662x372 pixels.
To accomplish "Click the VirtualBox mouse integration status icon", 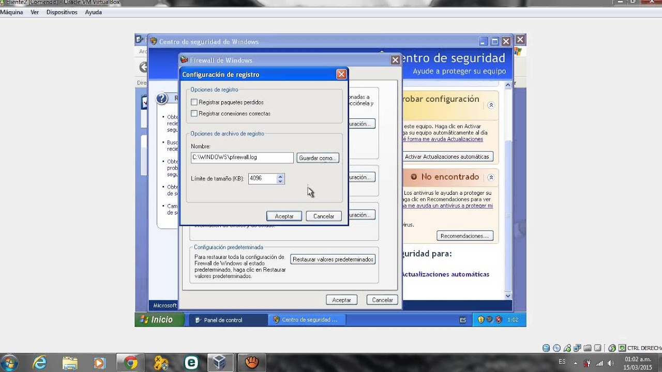I will click(612, 348).
